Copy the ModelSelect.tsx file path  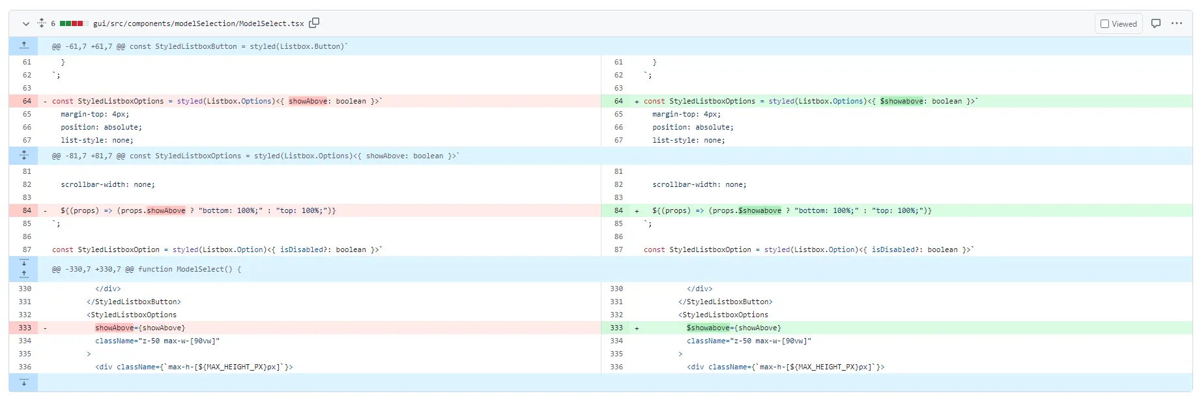point(314,23)
